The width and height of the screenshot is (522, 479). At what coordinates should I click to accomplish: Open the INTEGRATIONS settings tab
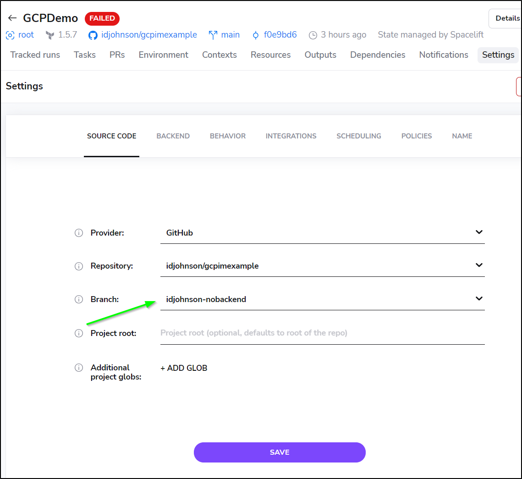[x=291, y=136]
